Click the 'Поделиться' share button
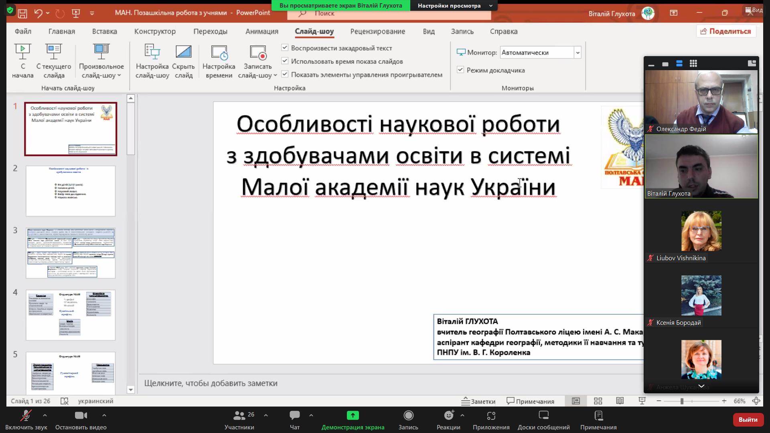The image size is (770, 433). (726, 31)
